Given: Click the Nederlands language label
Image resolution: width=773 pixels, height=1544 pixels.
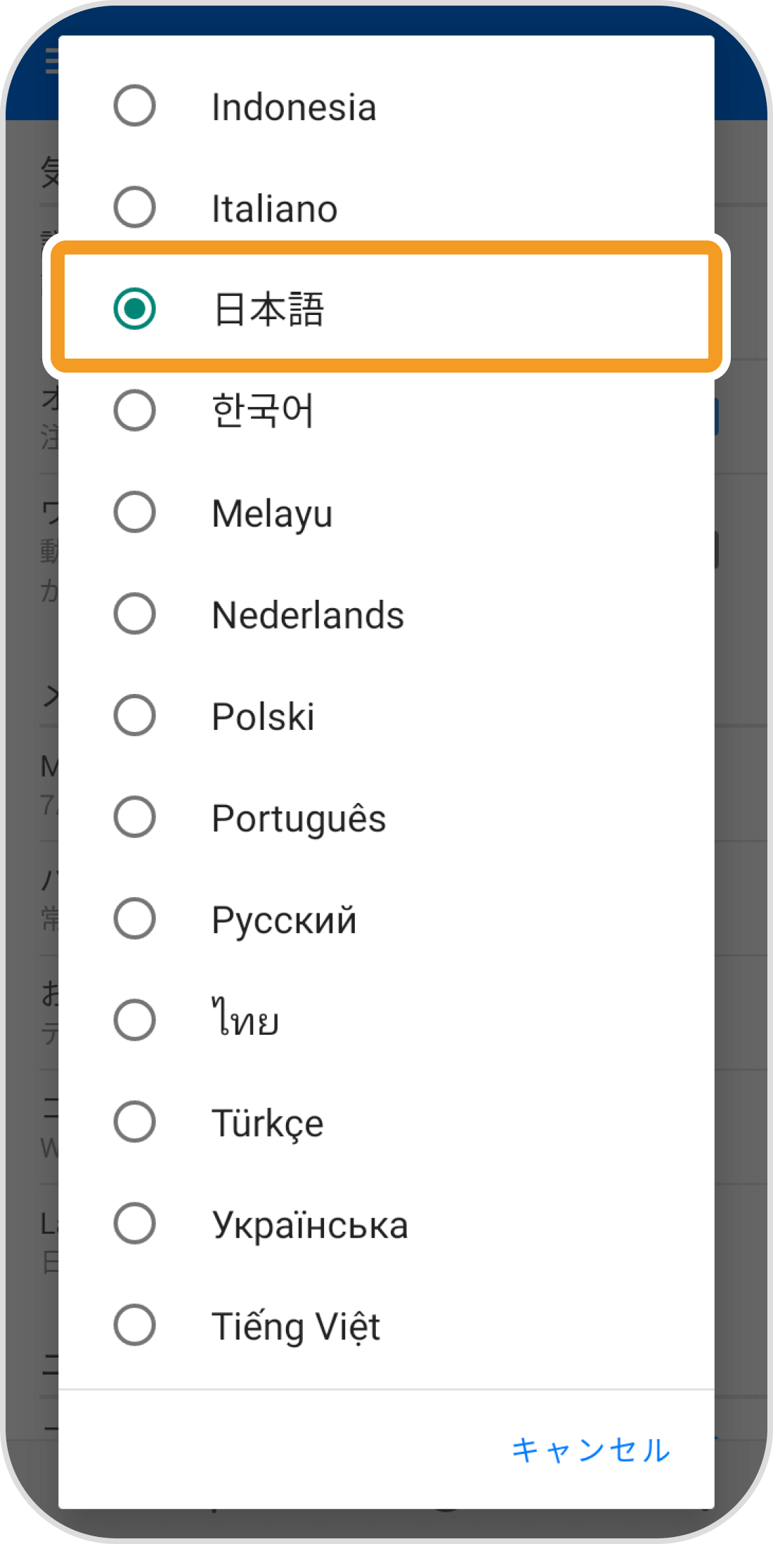Looking at the screenshot, I should point(308,615).
